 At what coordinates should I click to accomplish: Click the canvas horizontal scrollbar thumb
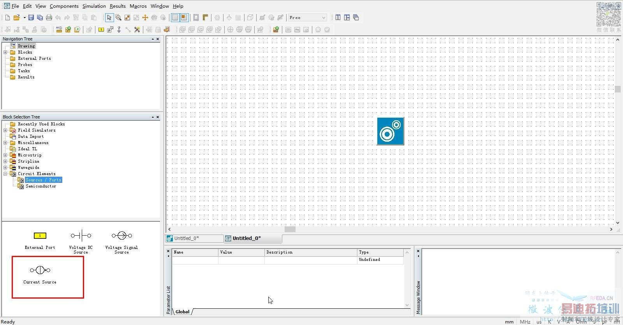[x=290, y=229]
